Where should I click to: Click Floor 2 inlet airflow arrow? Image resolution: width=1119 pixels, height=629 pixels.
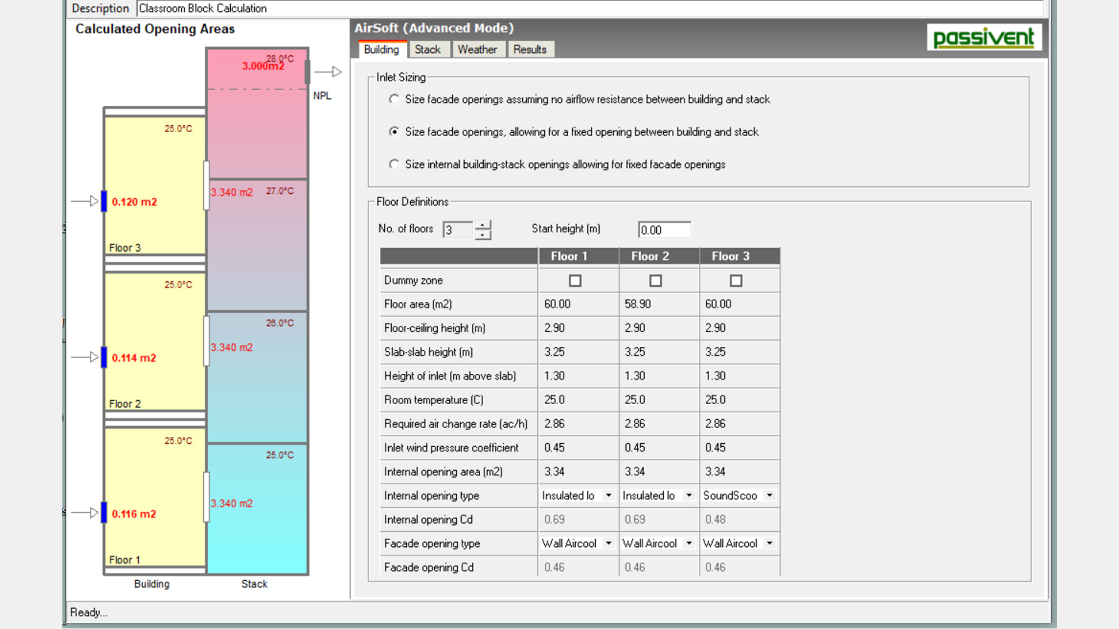(x=85, y=357)
